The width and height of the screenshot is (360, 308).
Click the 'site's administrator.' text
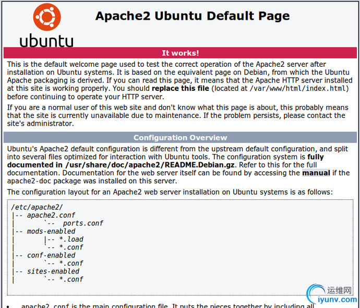pos(40,124)
